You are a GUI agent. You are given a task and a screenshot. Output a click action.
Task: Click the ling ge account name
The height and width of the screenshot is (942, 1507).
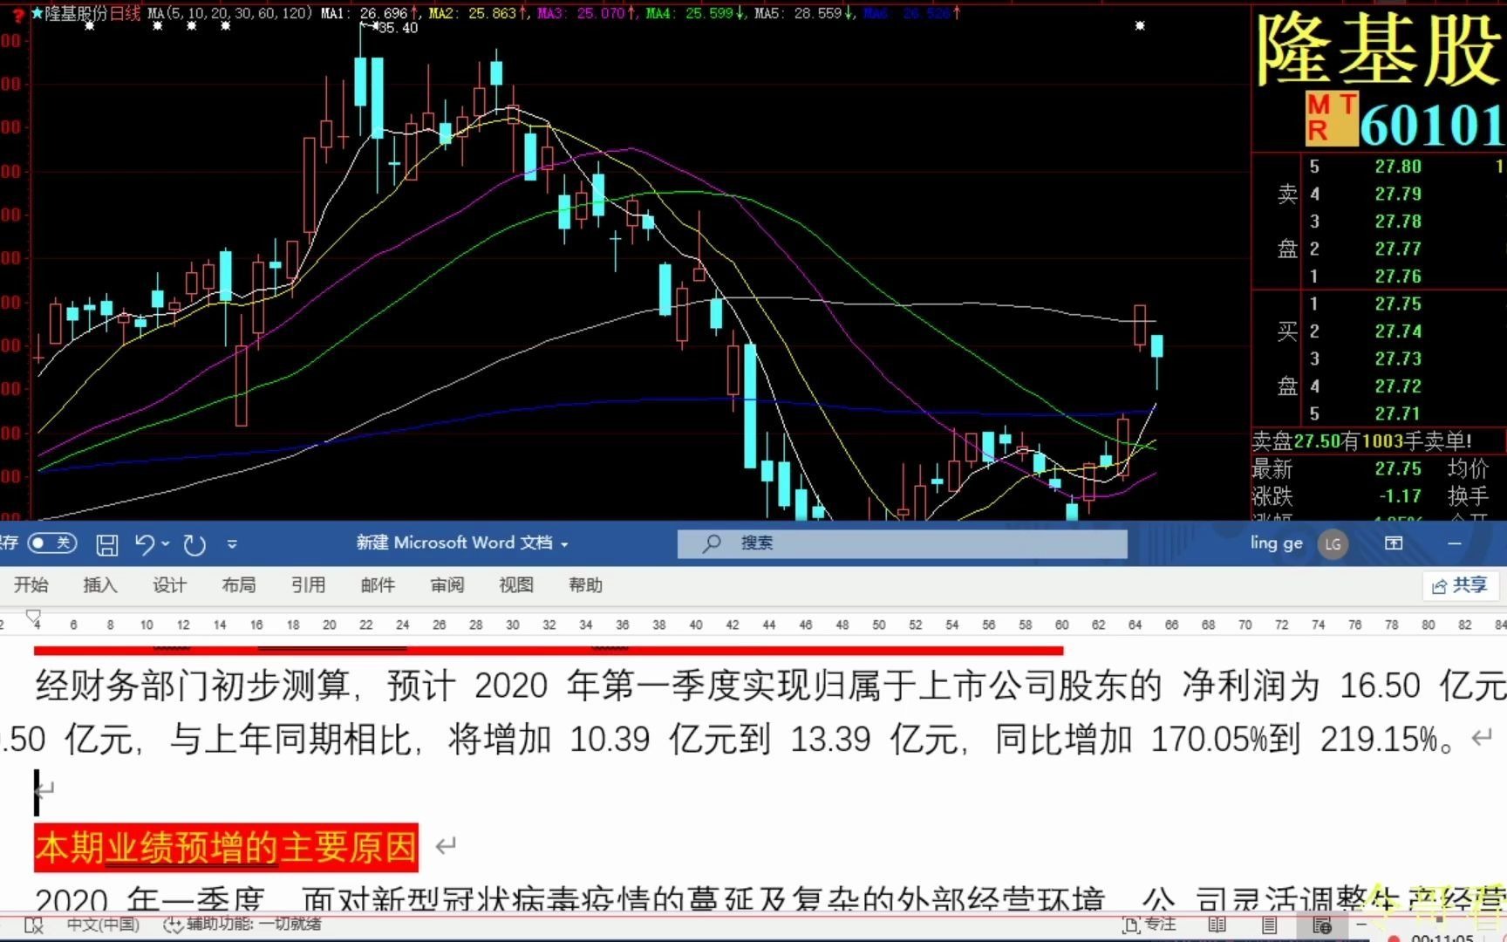[1276, 543]
